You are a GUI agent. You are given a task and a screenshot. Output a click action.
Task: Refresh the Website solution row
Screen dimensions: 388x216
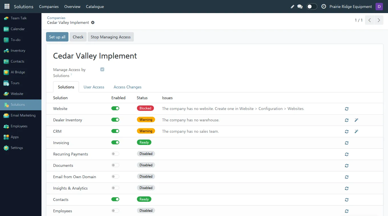[x=347, y=109]
